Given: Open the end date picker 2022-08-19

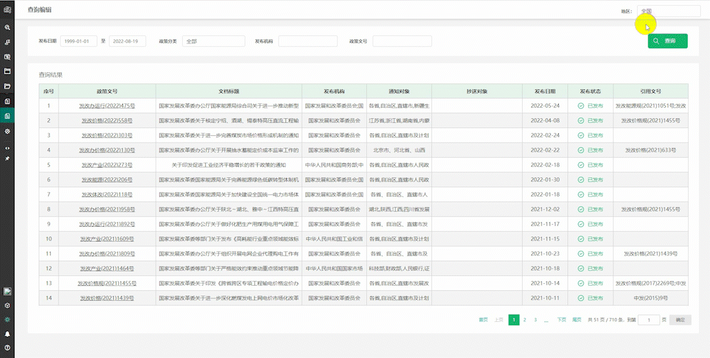Looking at the screenshot, I should click(x=127, y=41).
